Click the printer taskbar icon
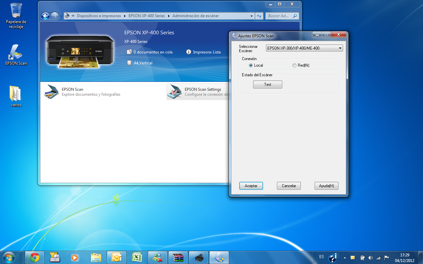 coord(199,257)
